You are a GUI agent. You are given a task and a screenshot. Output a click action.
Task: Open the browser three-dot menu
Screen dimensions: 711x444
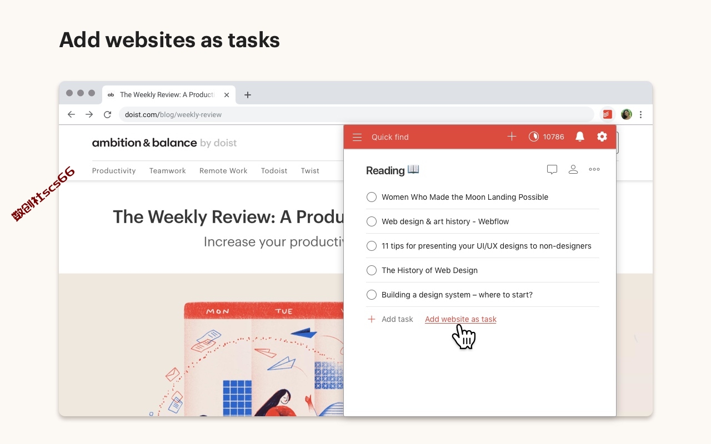[x=641, y=114]
